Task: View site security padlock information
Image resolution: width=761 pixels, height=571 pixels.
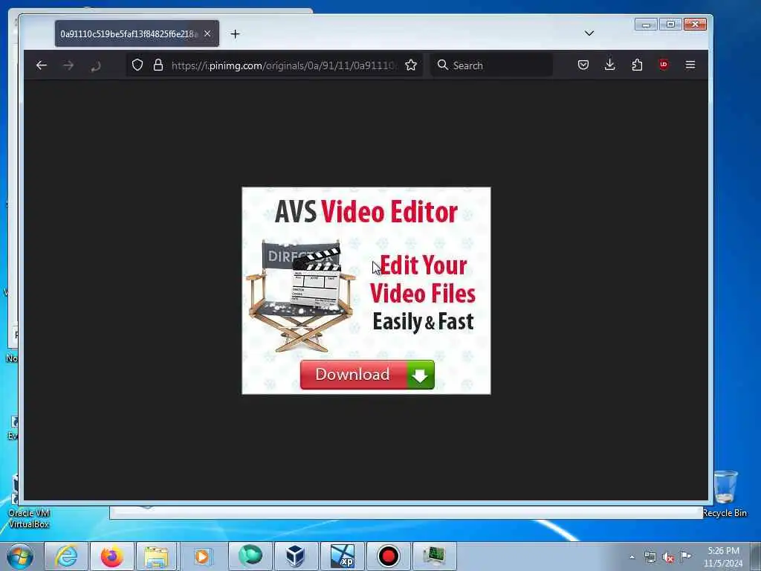Action: coord(158,65)
